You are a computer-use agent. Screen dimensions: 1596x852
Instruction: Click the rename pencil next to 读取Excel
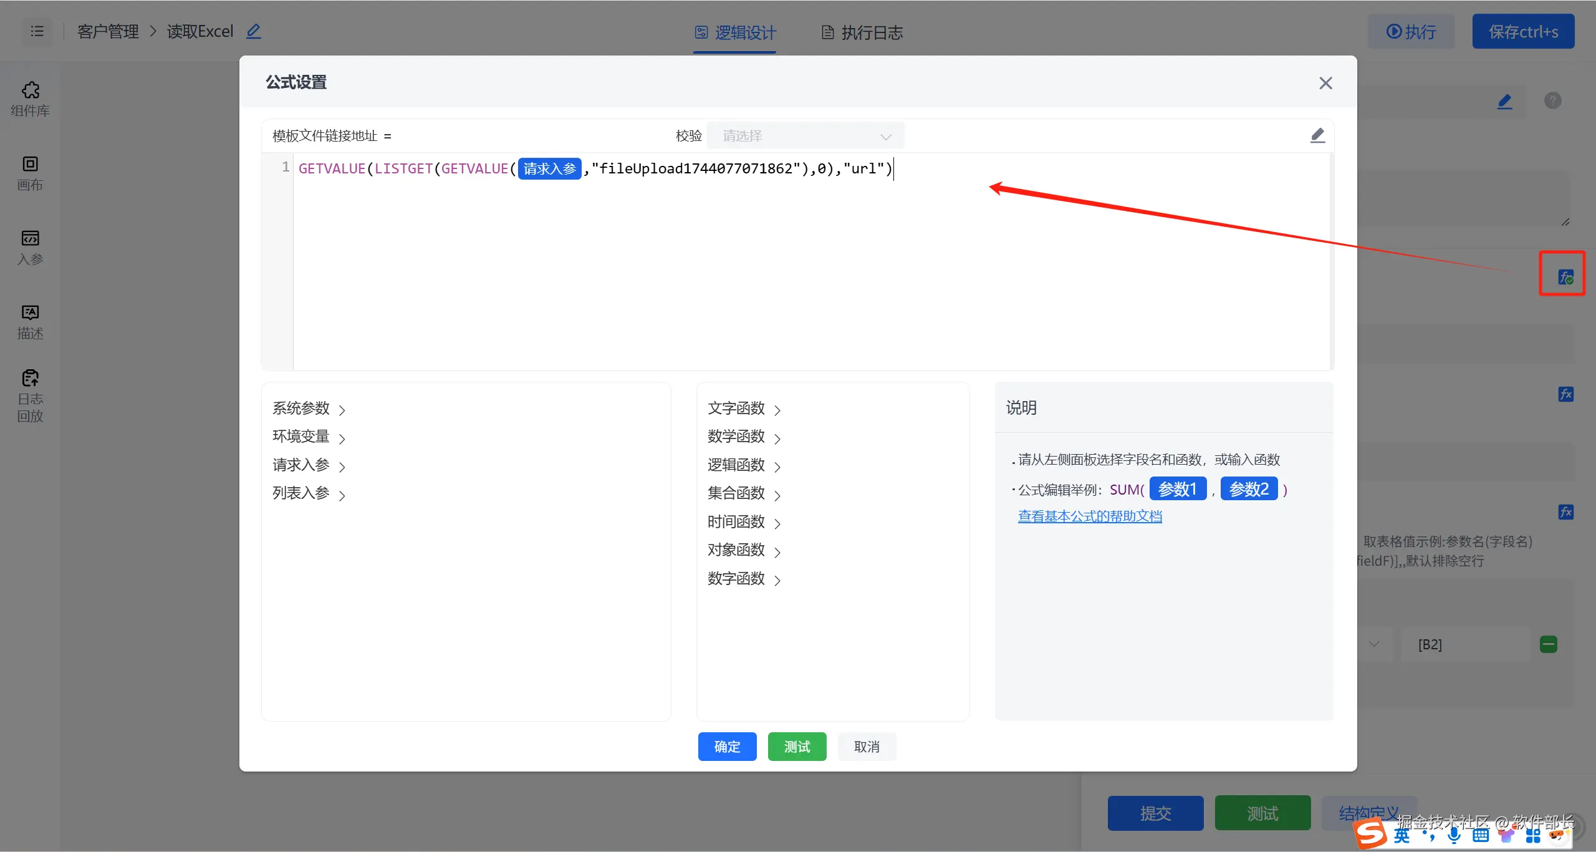[253, 31]
